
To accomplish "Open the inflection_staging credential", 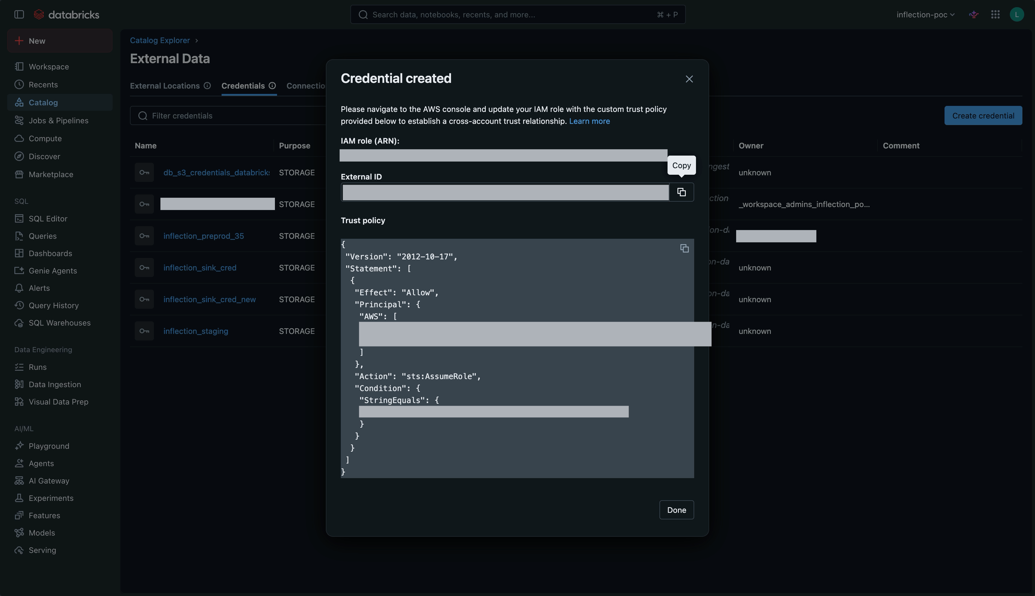I will pos(196,331).
